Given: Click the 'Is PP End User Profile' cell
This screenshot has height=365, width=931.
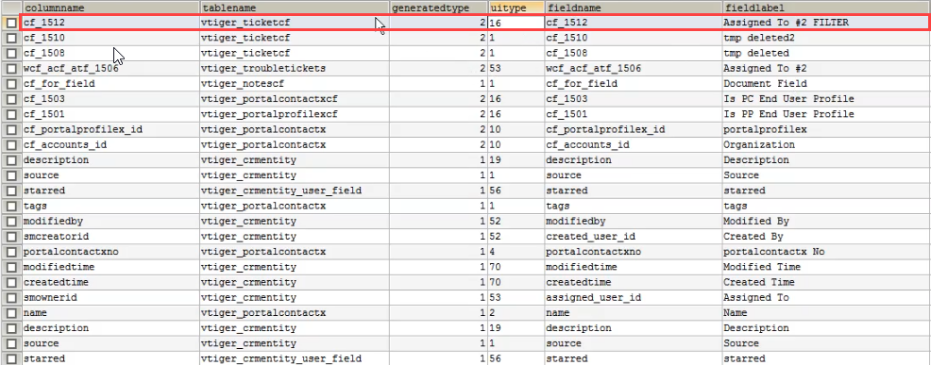Looking at the screenshot, I should 826,114.
